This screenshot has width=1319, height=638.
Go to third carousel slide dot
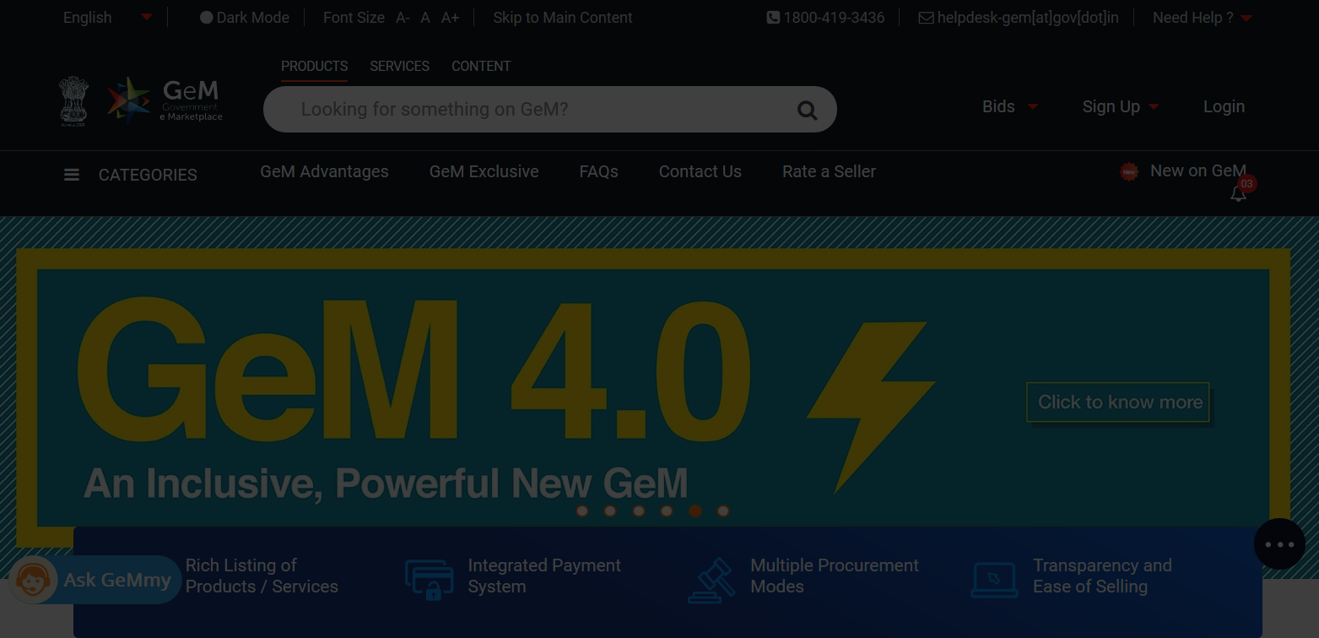click(639, 511)
